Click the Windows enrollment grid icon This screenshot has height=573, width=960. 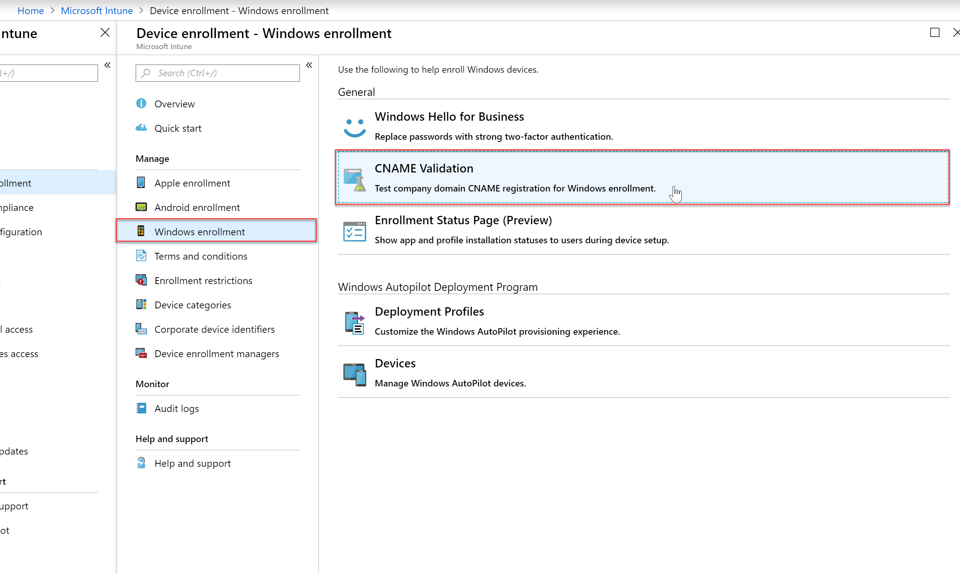[x=141, y=231]
